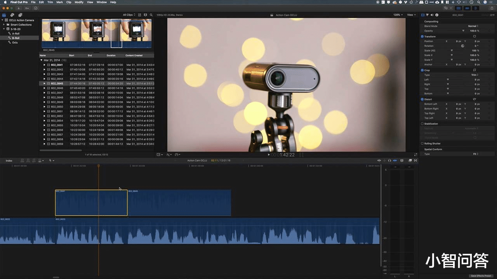Open the info inspector icon
This screenshot has width=497, height=279.
click(x=437, y=15)
